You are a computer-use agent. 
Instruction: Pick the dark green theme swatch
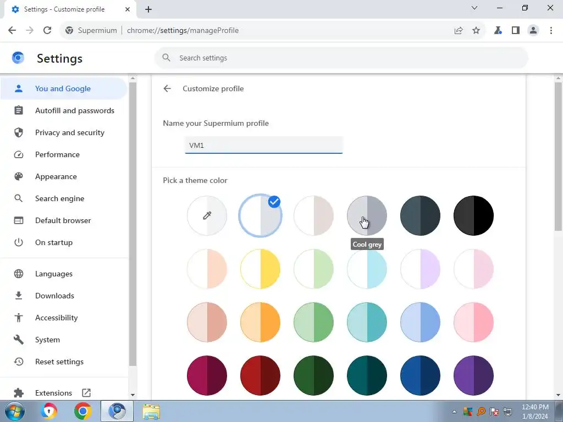[x=313, y=375]
